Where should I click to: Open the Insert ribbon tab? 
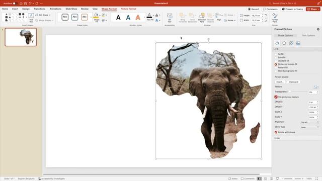(15, 9)
